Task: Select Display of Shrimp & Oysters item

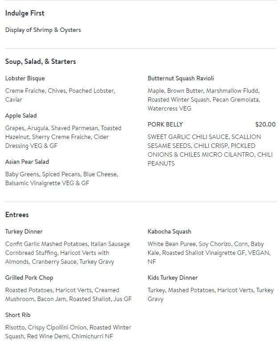Action: (x=43, y=30)
